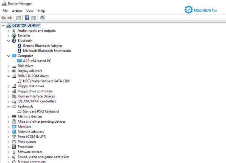Image resolution: width=226 pixels, height=163 pixels.
Task: Collapse the DVD/CD-ROM drives chevron
Action: [9, 76]
